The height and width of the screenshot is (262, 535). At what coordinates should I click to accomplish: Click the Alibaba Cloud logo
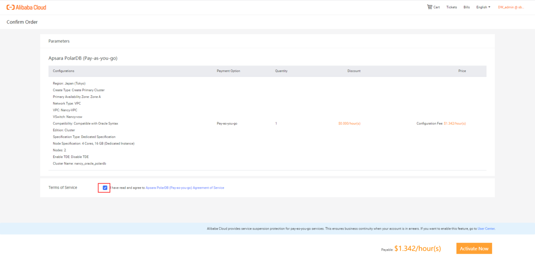26,7
